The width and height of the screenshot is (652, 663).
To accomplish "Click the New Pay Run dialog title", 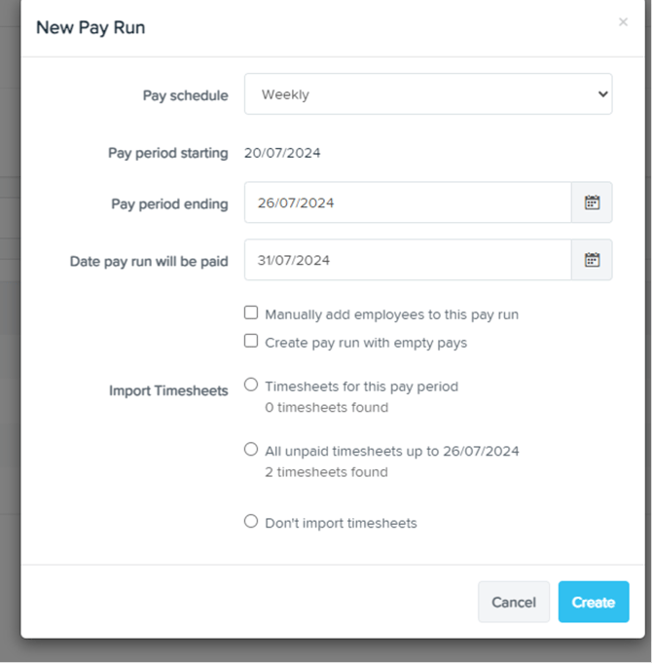I will [91, 27].
